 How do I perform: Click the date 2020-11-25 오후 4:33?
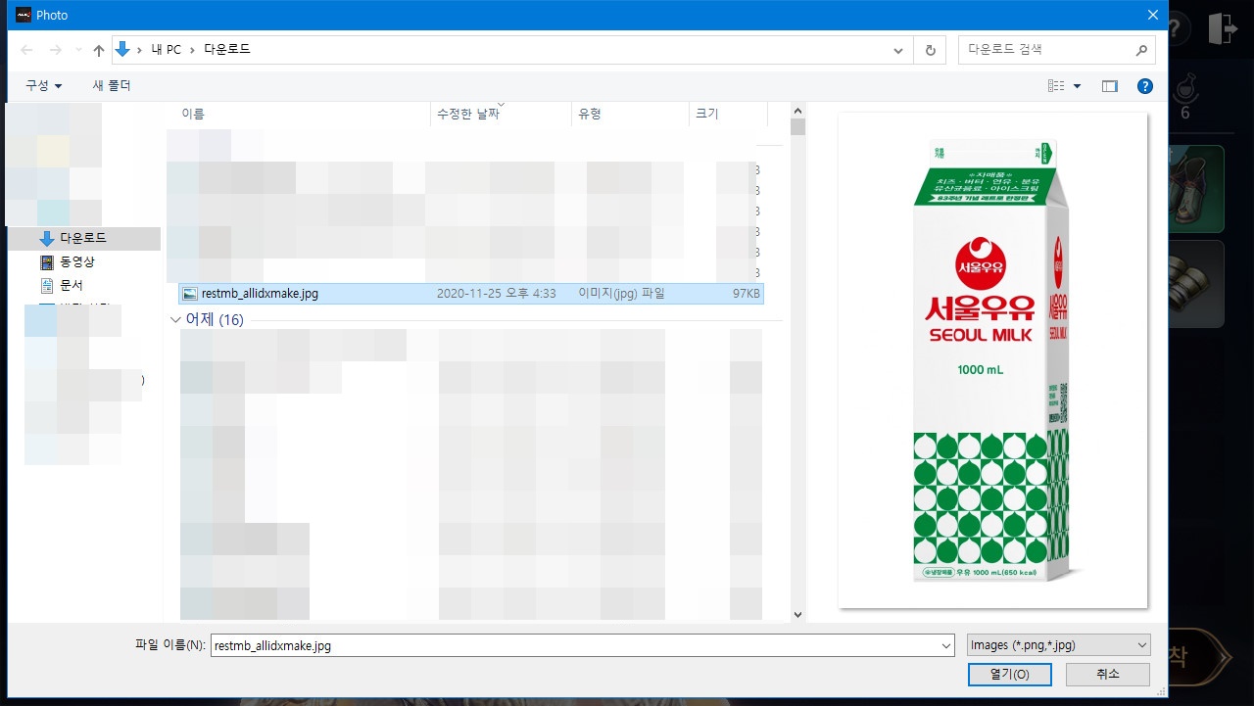click(497, 293)
